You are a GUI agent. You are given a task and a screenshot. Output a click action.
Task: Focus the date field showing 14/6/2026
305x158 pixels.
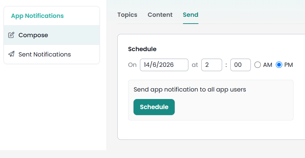pos(164,65)
